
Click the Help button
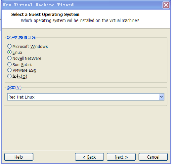click(19, 157)
